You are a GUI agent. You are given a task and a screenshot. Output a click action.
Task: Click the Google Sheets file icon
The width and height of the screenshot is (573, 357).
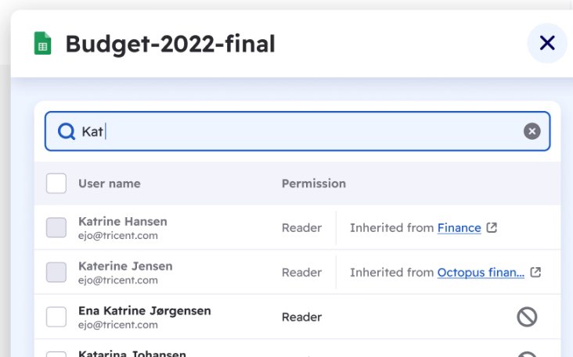coord(43,44)
